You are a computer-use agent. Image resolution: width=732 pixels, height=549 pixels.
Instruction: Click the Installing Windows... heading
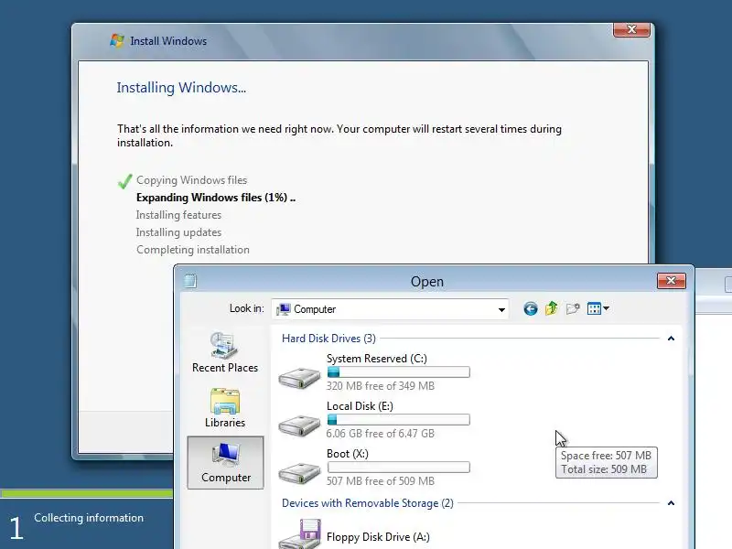(181, 88)
